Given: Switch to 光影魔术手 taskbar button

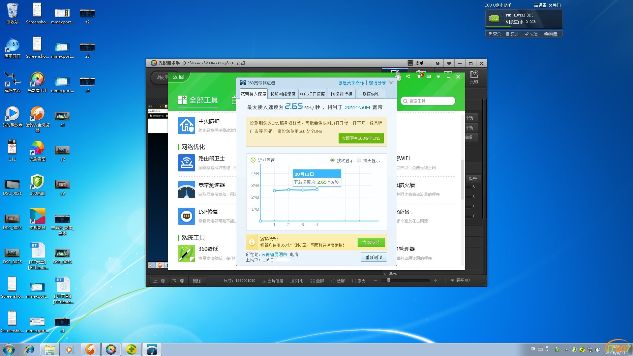Looking at the screenshot, I should (x=111, y=349).
